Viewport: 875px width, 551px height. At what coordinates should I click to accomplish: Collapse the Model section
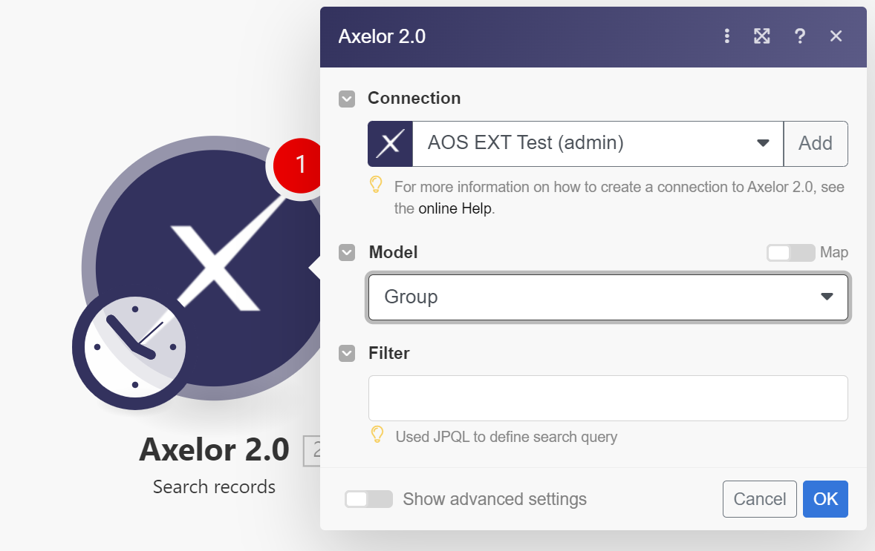[347, 253]
